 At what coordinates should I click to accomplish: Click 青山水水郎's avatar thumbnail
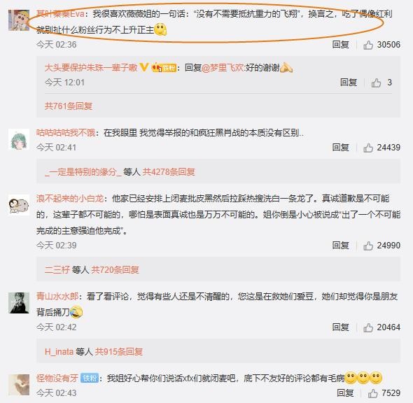[x=19, y=303]
